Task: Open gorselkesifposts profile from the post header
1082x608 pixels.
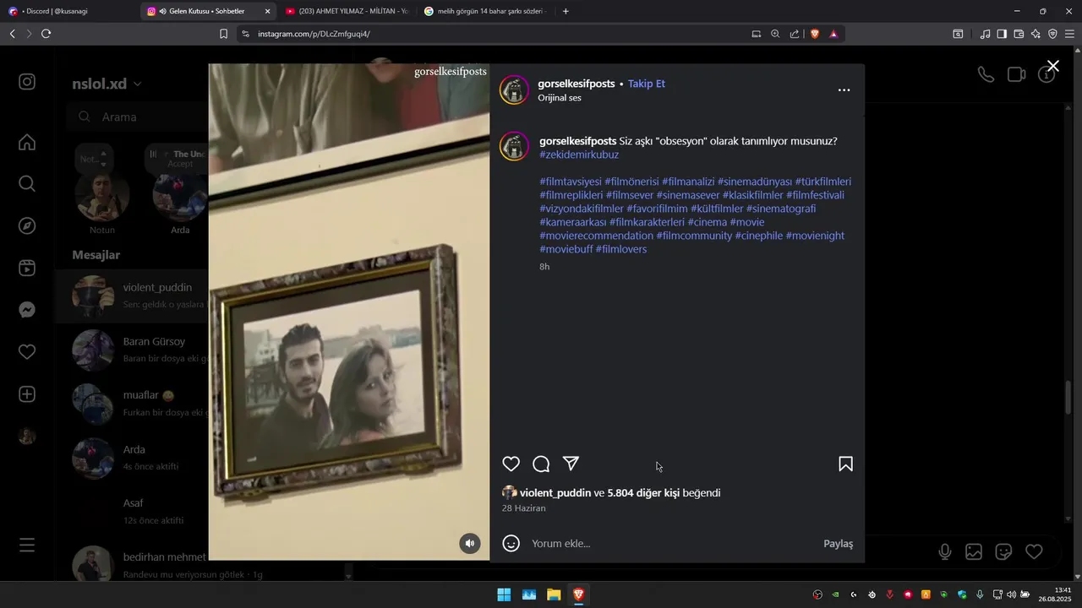Action: (x=577, y=84)
